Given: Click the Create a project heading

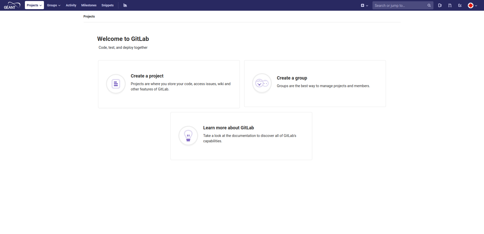Looking at the screenshot, I should [147, 76].
